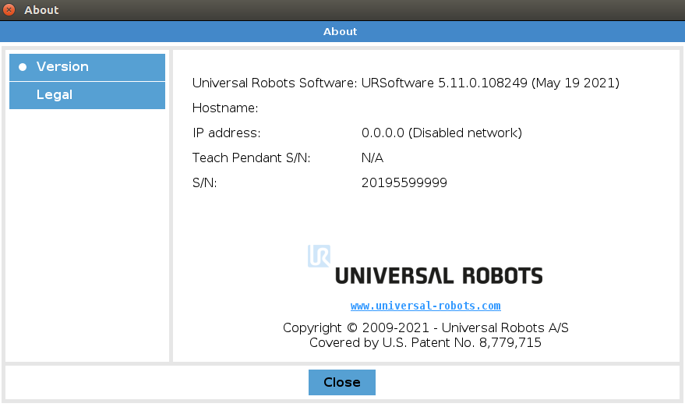Click the red window close icon
The height and width of the screenshot is (407, 685).
(9, 9)
